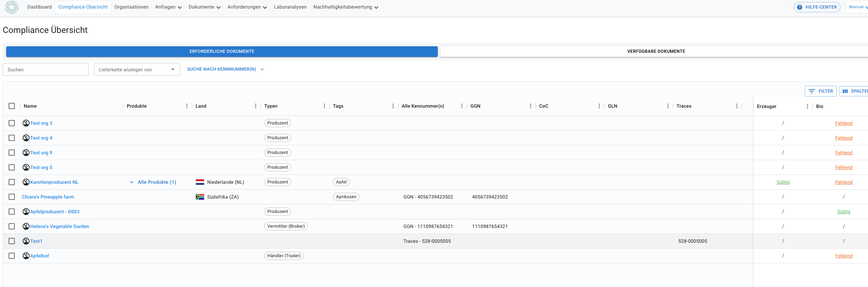Image resolution: width=868 pixels, height=287 pixels.
Task: Open the Traces column menu dots
Action: (x=737, y=106)
